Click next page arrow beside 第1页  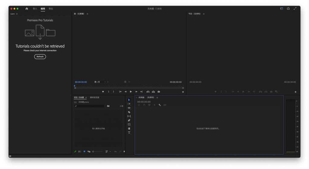point(108,82)
